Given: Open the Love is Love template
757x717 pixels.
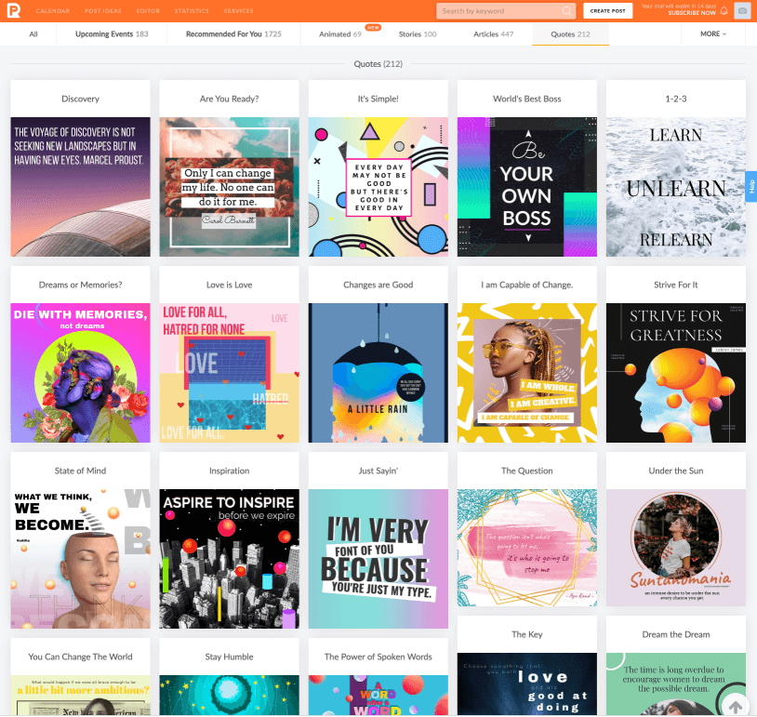Looking at the screenshot, I should tap(230, 354).
